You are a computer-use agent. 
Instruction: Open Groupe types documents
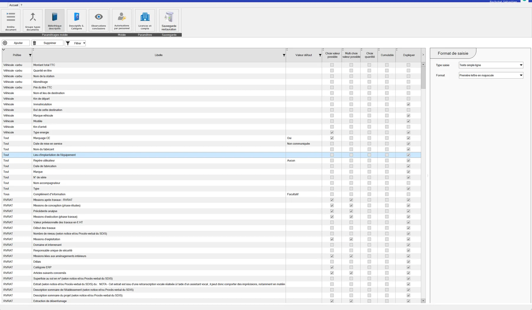(x=33, y=20)
